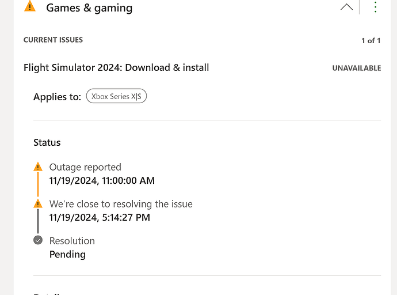Collapse the Games & gaming section chevron

click(x=346, y=7)
